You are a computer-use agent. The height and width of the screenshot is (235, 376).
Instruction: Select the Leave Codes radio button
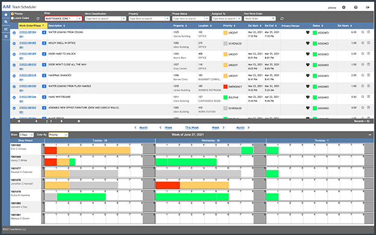point(12,18)
